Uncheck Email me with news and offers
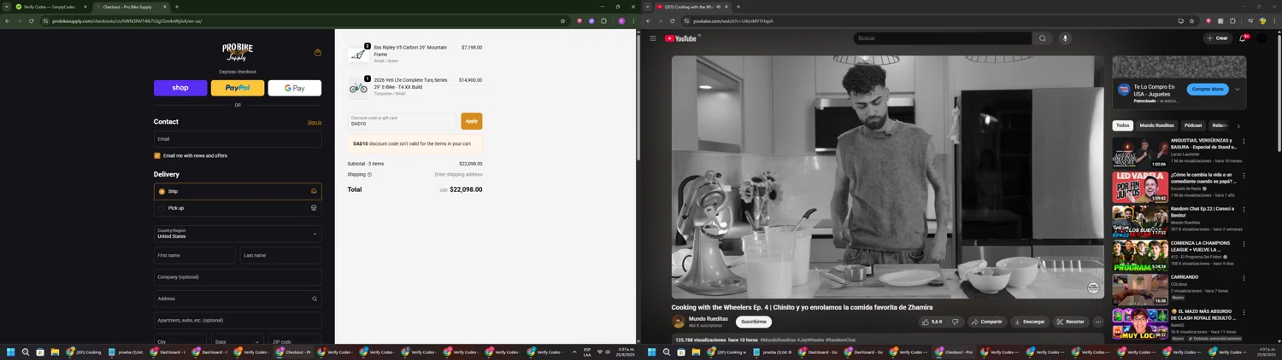The image size is (1282, 360). point(157,155)
